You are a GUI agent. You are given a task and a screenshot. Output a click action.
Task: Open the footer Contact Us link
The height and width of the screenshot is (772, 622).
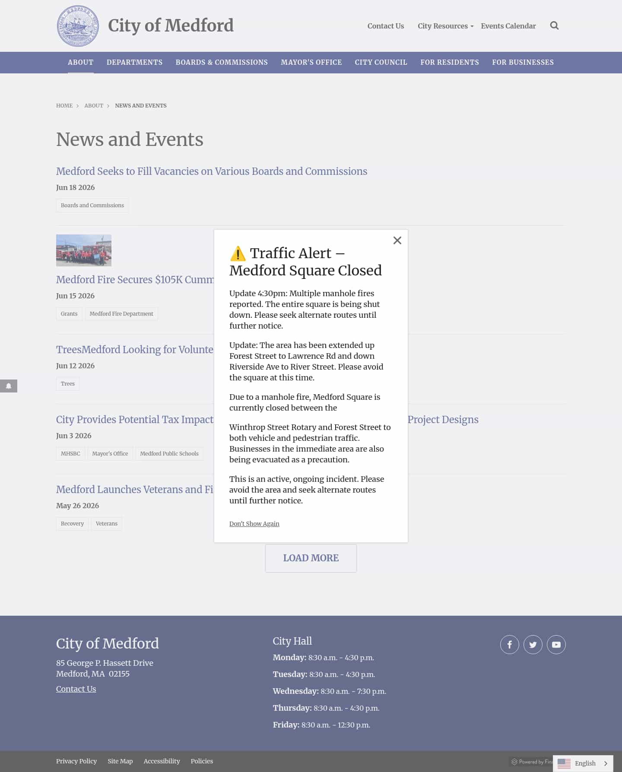coord(76,689)
